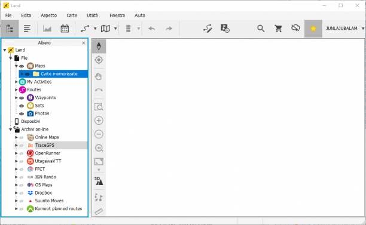Toggle visibility eye of TraceGPS
This screenshot has height=225, width=366.
(x=22, y=146)
